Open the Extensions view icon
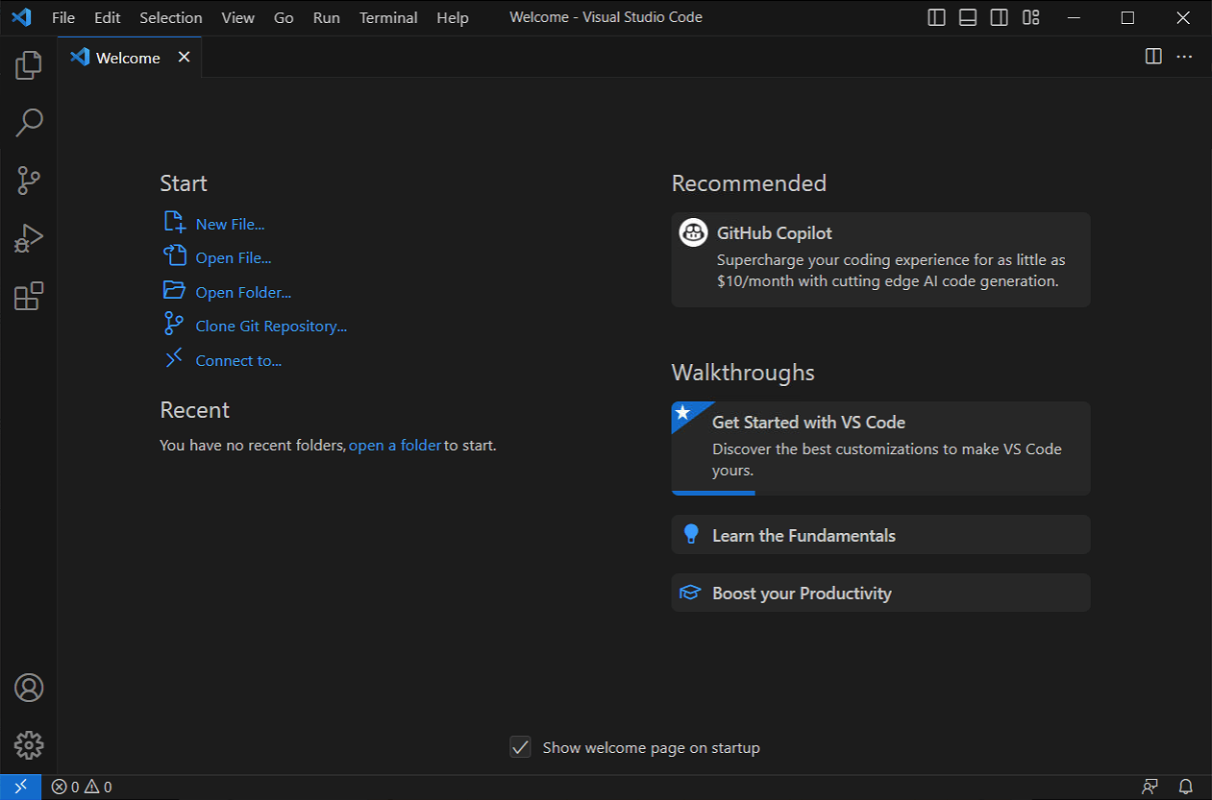 click(29, 296)
